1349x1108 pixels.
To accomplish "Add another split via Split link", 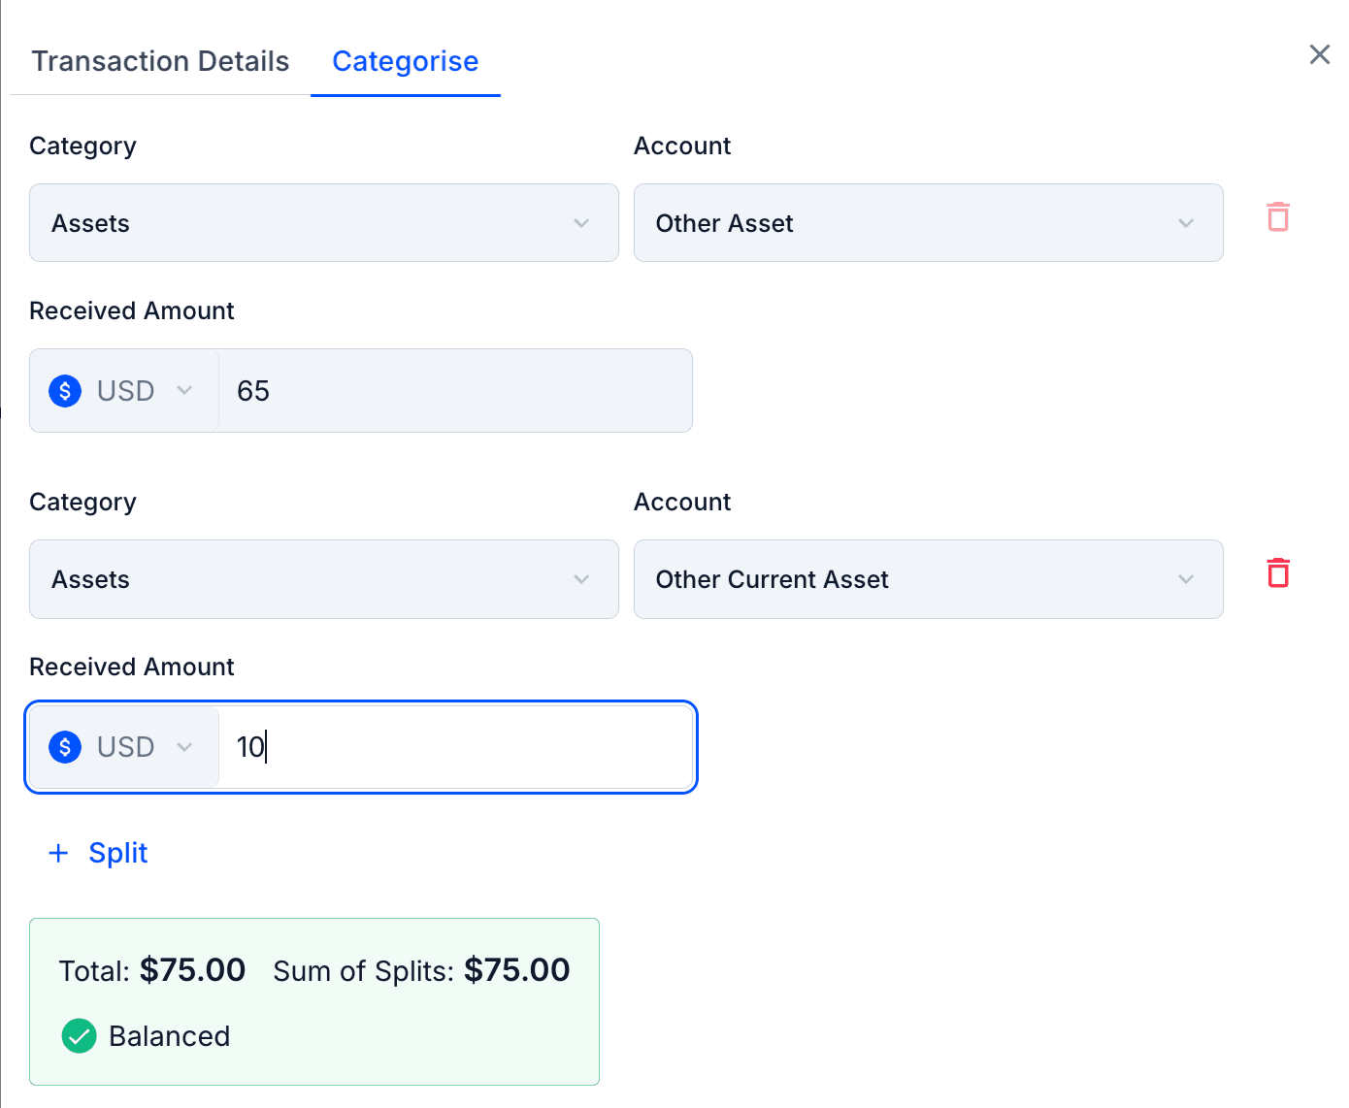I will coord(117,853).
